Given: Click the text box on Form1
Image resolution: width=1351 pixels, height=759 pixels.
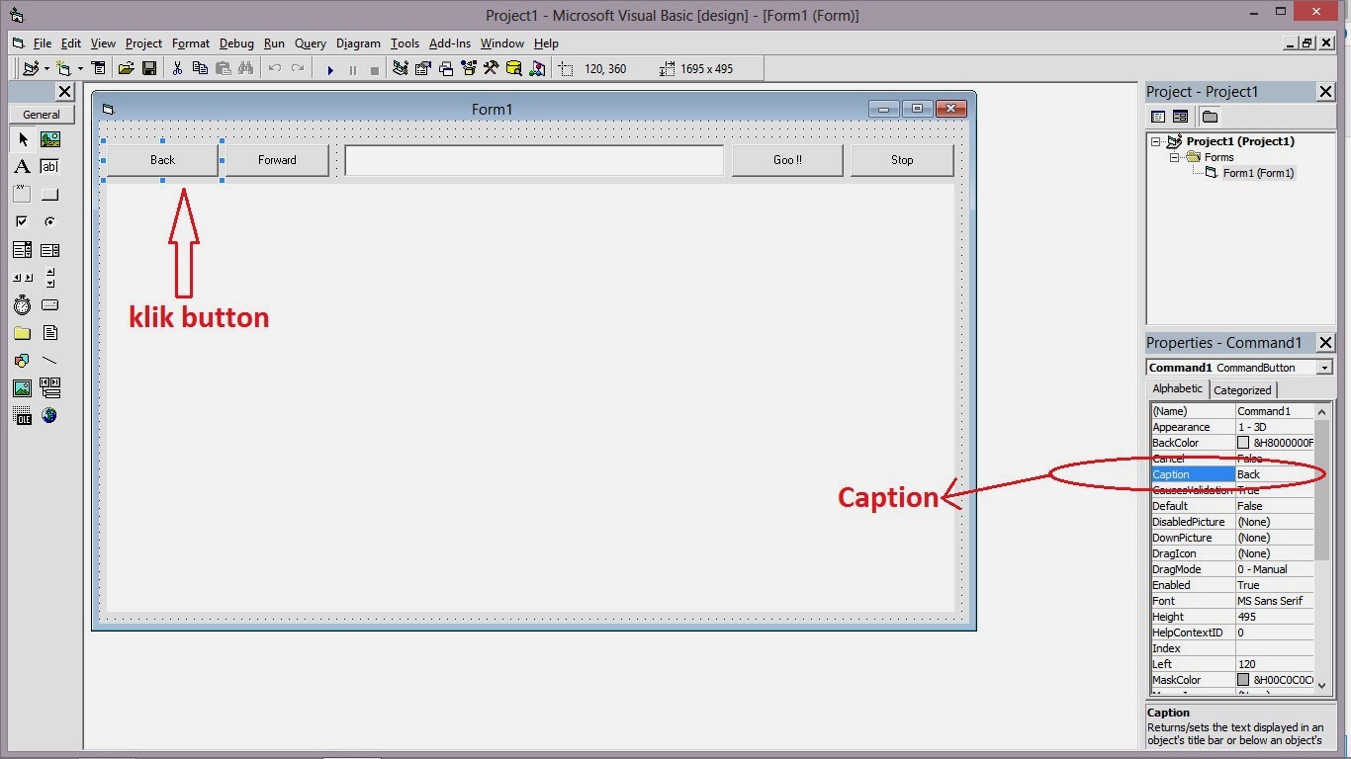Looking at the screenshot, I should coord(534,160).
